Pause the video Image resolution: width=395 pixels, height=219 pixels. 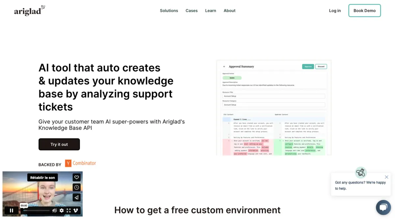[12, 210]
